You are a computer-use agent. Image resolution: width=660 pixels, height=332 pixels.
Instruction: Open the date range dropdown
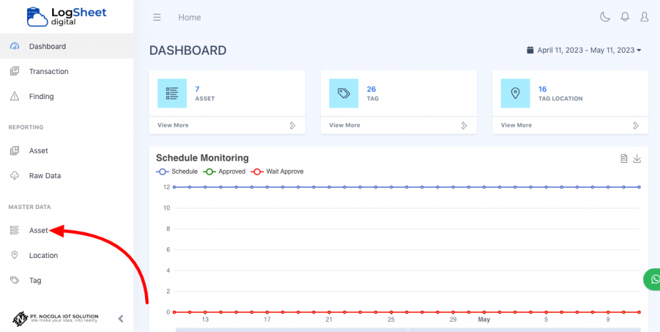(x=584, y=50)
